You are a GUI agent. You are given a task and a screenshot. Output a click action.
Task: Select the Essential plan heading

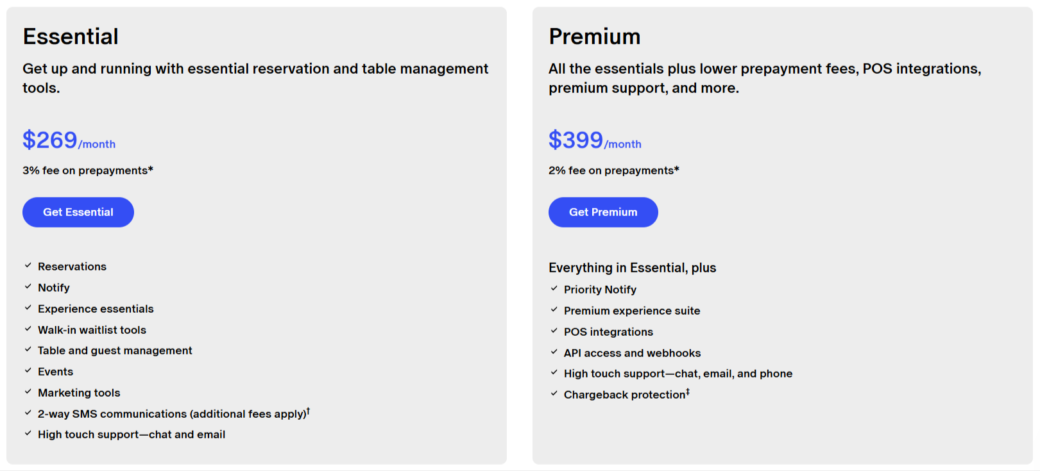pyautogui.click(x=71, y=37)
